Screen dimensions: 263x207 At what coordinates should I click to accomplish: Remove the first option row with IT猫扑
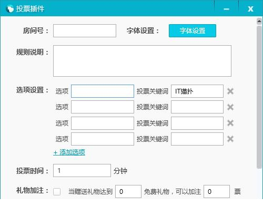(x=230, y=91)
